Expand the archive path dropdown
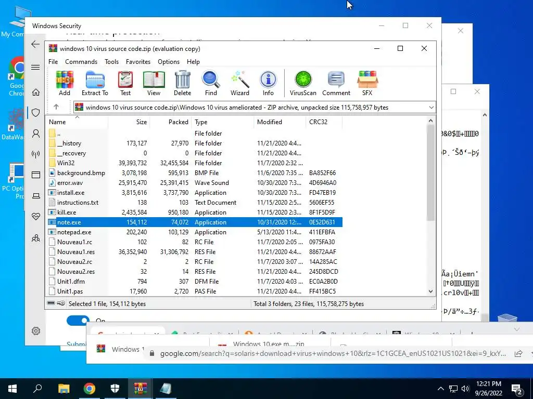 pos(431,108)
